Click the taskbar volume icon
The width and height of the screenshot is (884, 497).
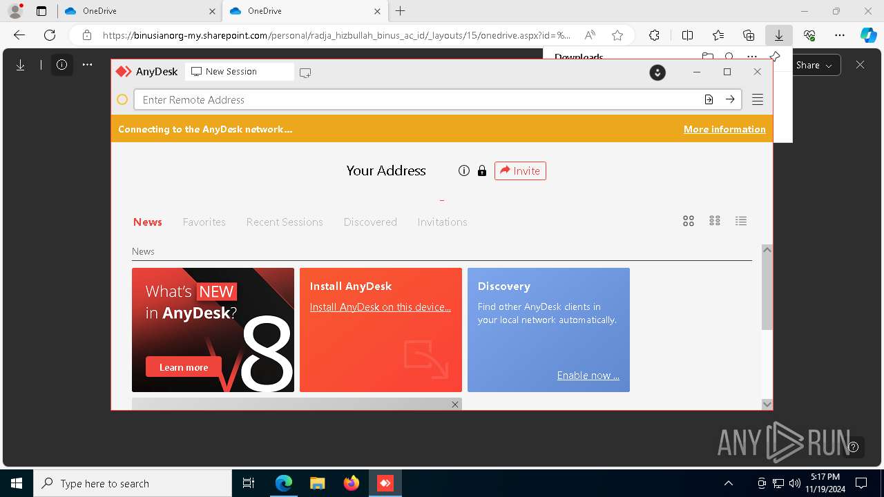click(x=795, y=483)
